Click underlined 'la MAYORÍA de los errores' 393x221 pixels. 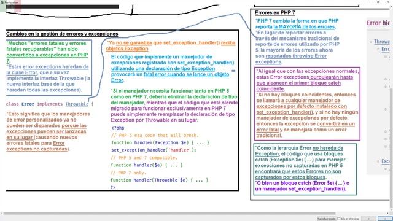304,26
